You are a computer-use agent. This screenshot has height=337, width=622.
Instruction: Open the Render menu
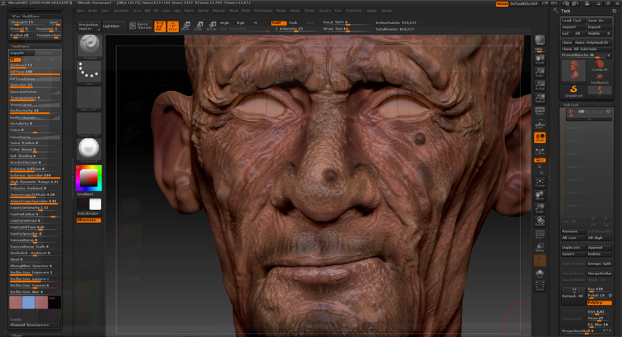(x=281, y=11)
